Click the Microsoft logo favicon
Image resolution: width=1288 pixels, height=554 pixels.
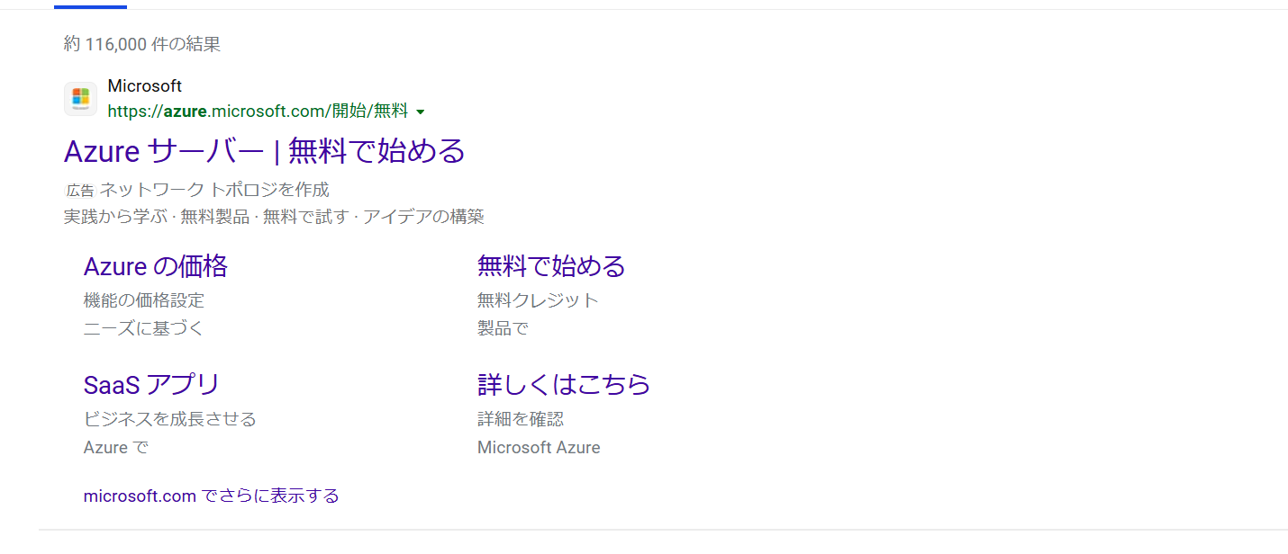coord(80,99)
